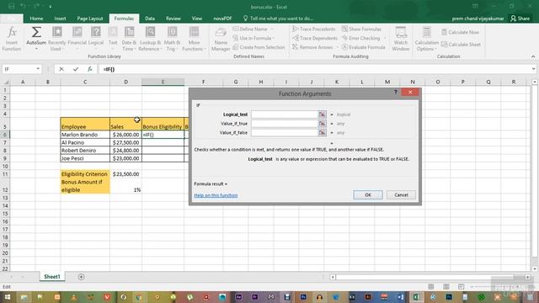Click Value_if_true range selector icon

pyautogui.click(x=322, y=124)
